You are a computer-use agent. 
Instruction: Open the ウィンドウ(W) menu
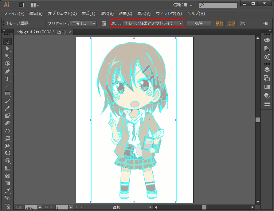tap(169, 14)
